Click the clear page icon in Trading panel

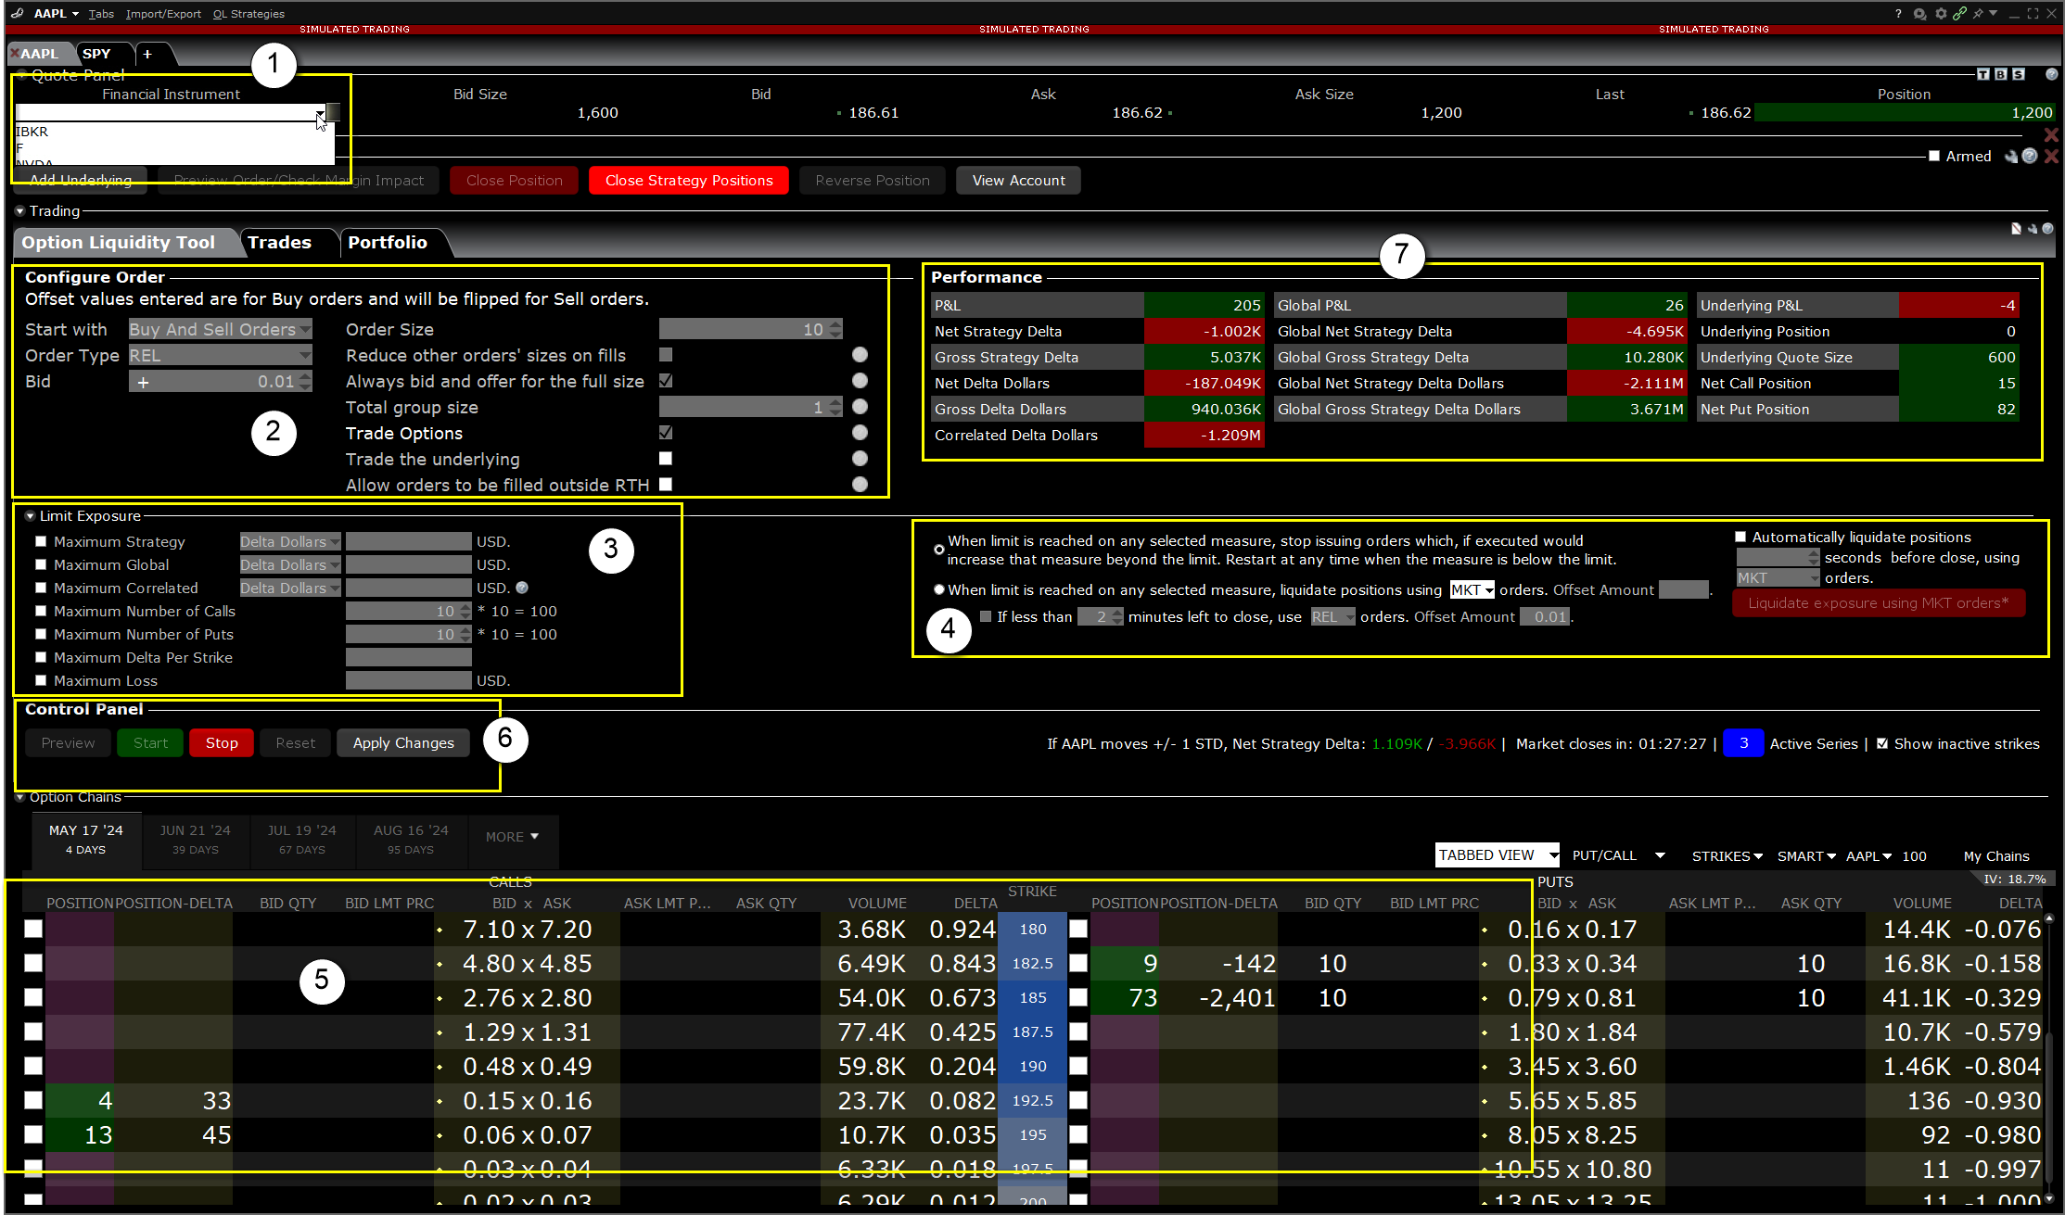tap(2016, 229)
